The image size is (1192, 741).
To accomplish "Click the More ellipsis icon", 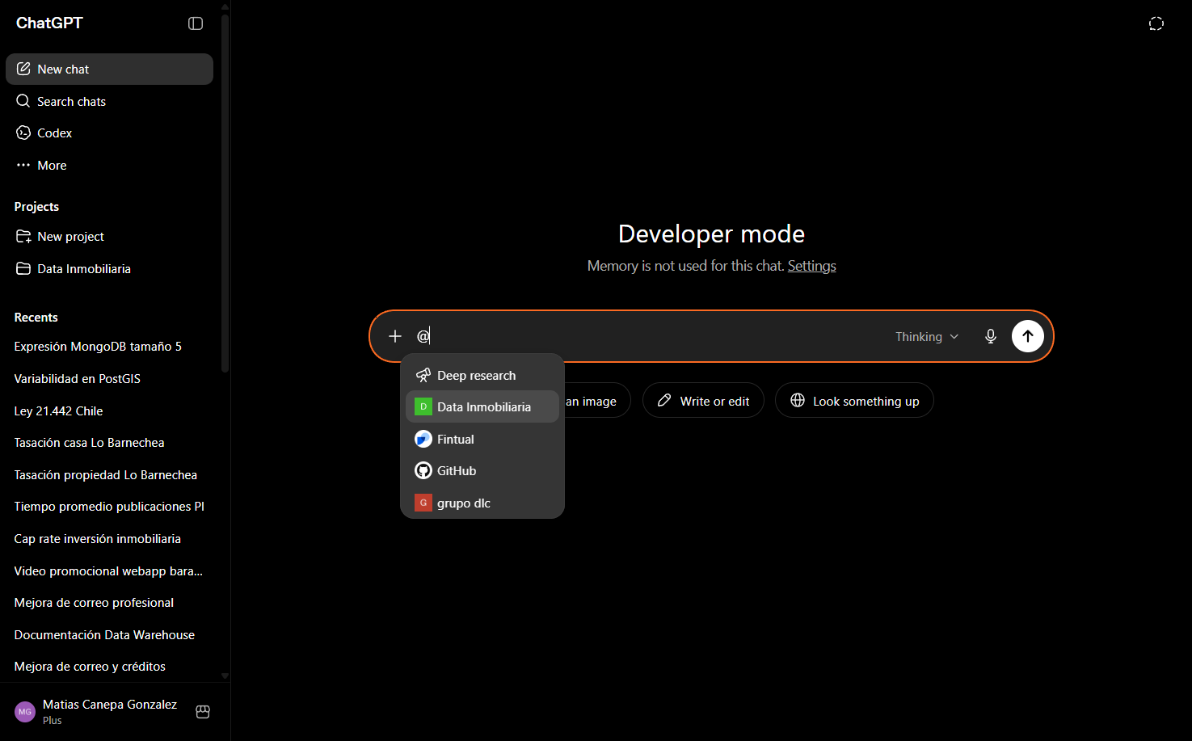I will [x=23, y=165].
